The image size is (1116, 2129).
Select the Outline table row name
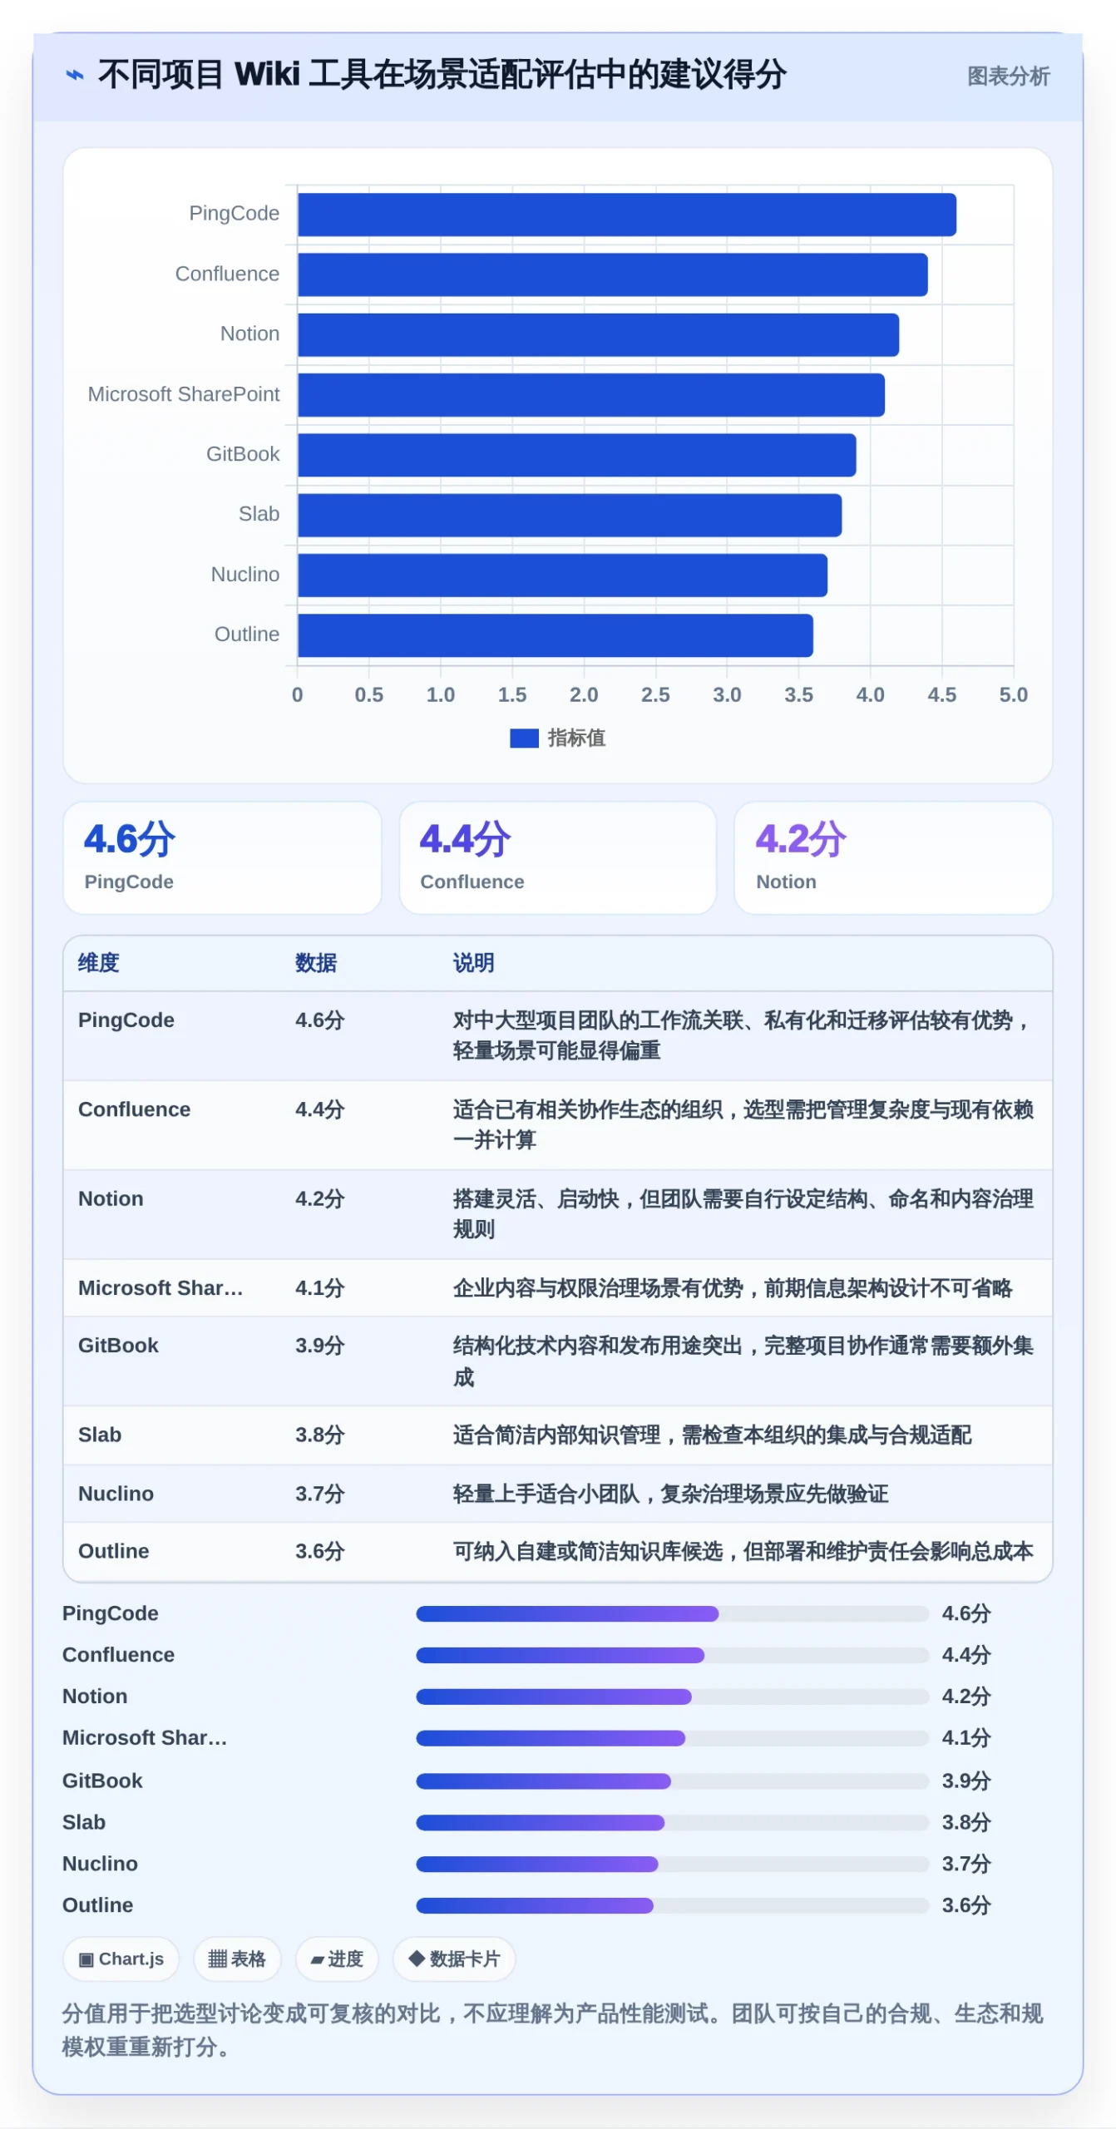pyautogui.click(x=113, y=1551)
